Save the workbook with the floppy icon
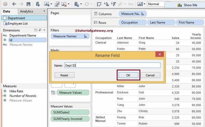Viewport: 205px width, 127px height. pos(28,4)
